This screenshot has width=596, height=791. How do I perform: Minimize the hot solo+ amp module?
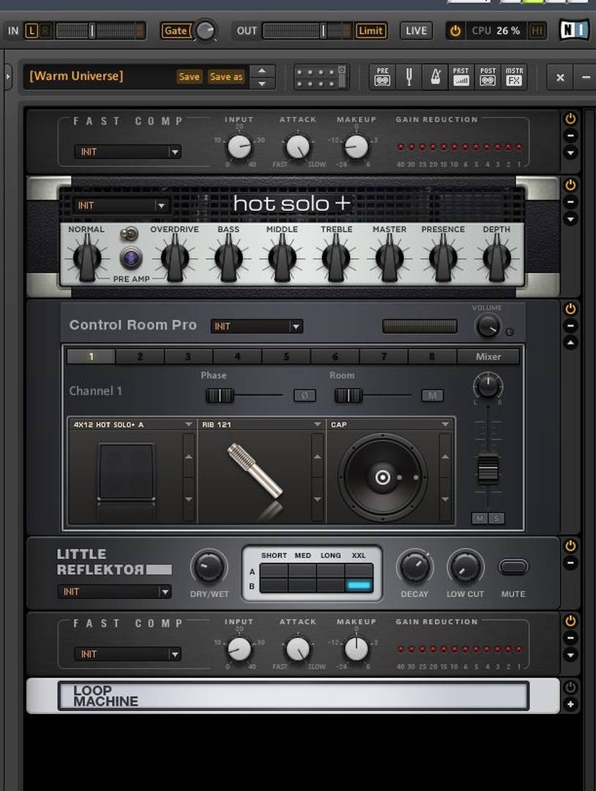570,202
